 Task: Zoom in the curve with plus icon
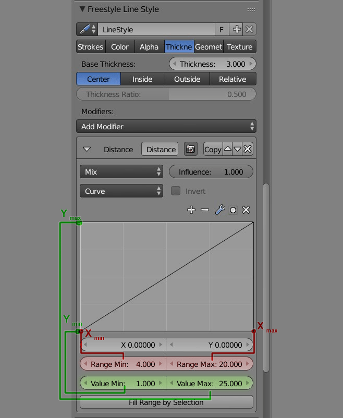tap(191, 210)
